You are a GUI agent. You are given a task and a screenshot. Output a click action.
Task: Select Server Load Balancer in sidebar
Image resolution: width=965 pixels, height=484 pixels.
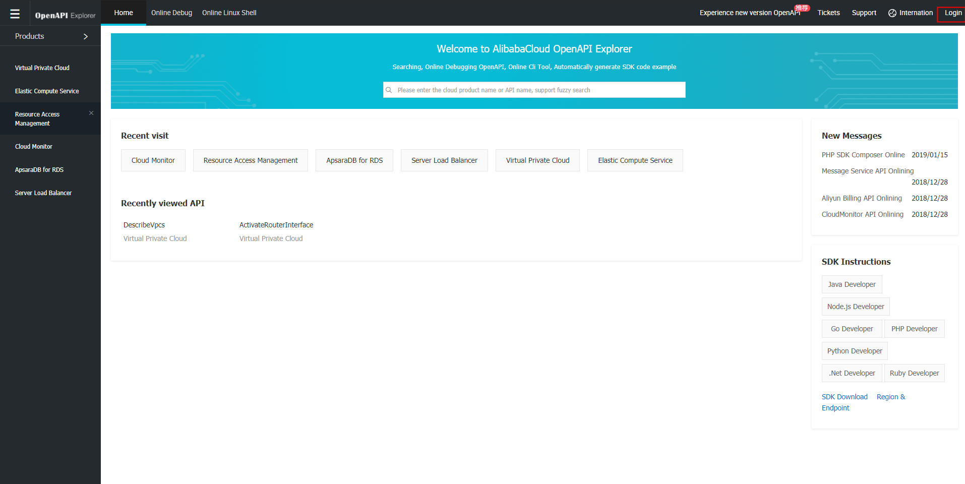click(x=43, y=193)
